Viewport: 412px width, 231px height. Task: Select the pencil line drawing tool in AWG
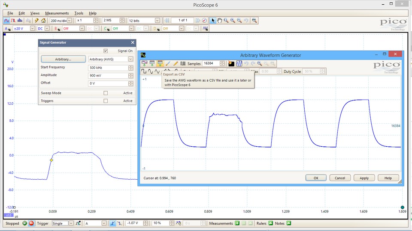[176, 63]
